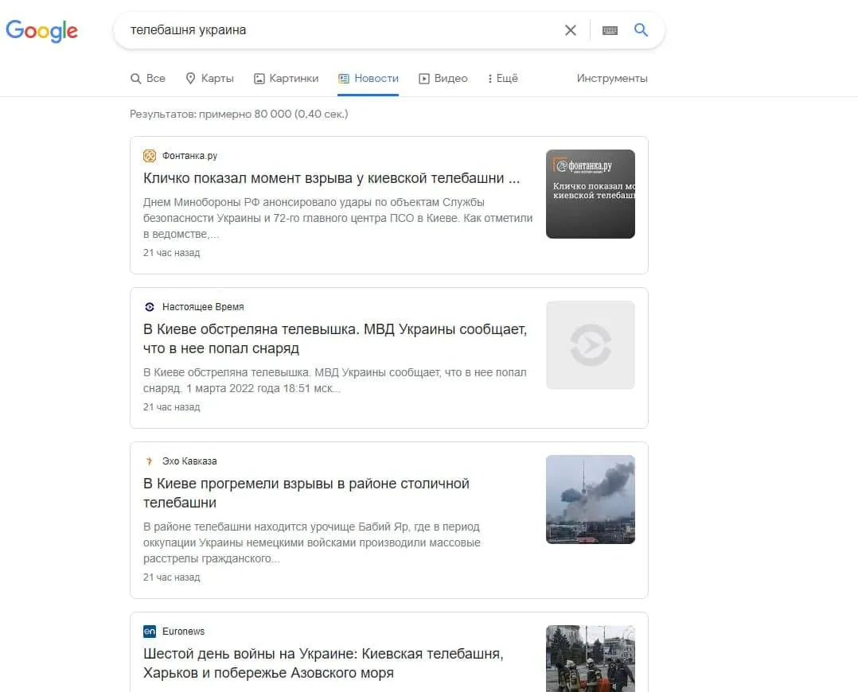Open the on-screen keyboard icon

click(610, 30)
